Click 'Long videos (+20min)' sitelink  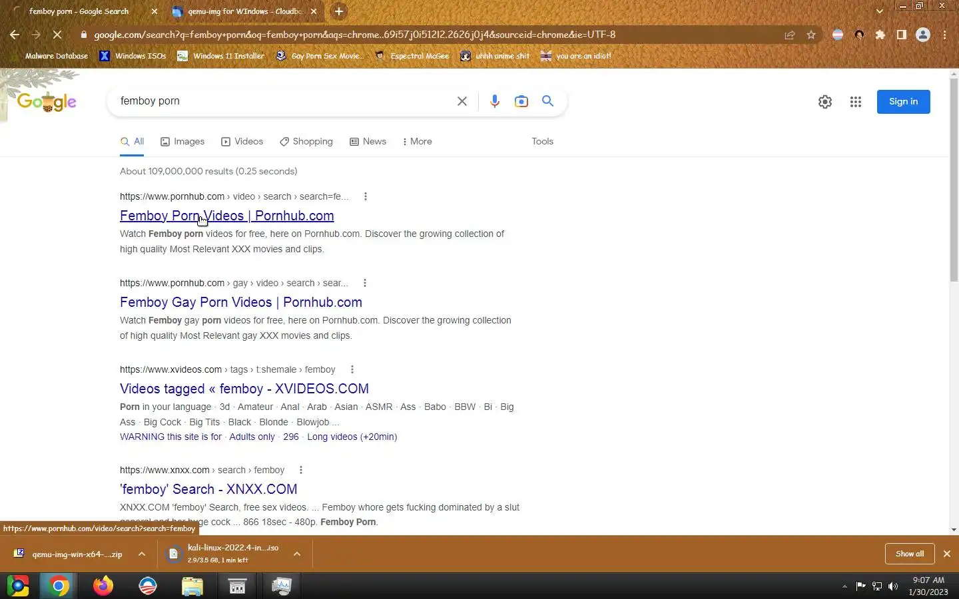pyautogui.click(x=352, y=437)
